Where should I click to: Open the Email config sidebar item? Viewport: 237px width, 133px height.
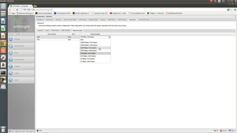[x=21, y=53]
